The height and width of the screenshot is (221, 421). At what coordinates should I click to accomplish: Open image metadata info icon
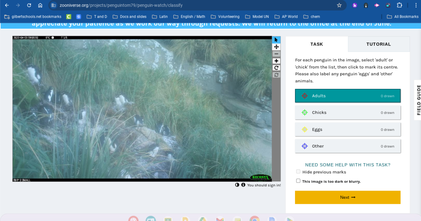(x=243, y=185)
